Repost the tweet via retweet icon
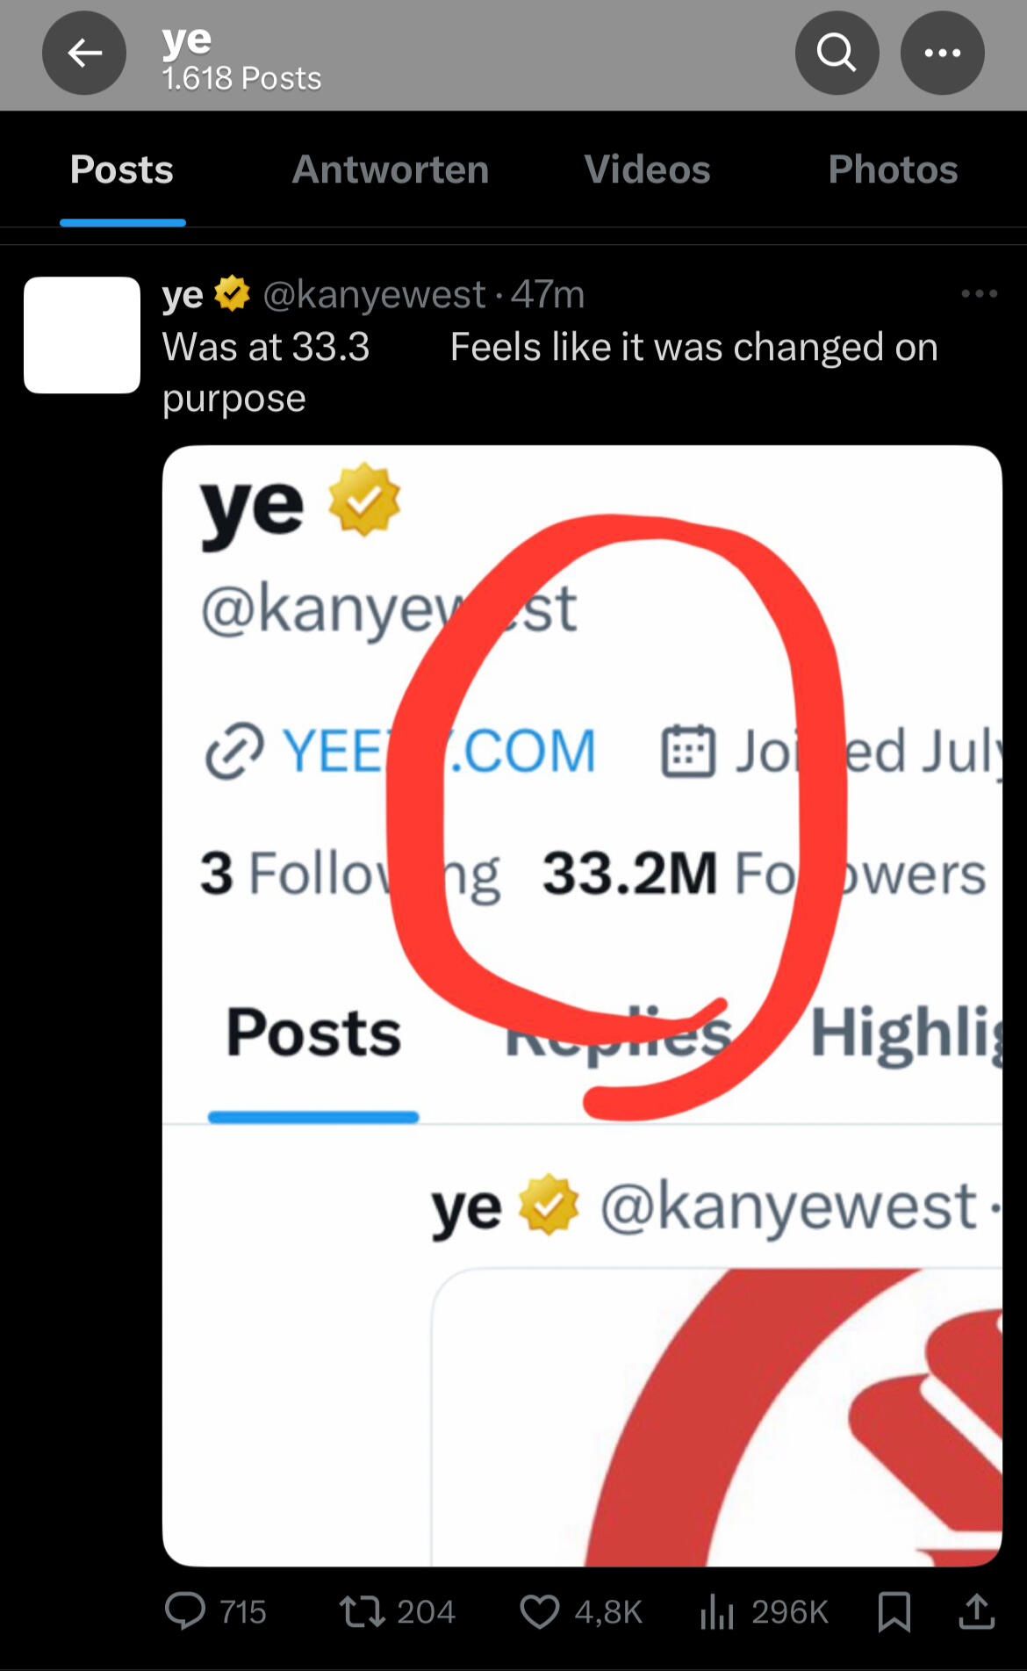 coord(363,1611)
